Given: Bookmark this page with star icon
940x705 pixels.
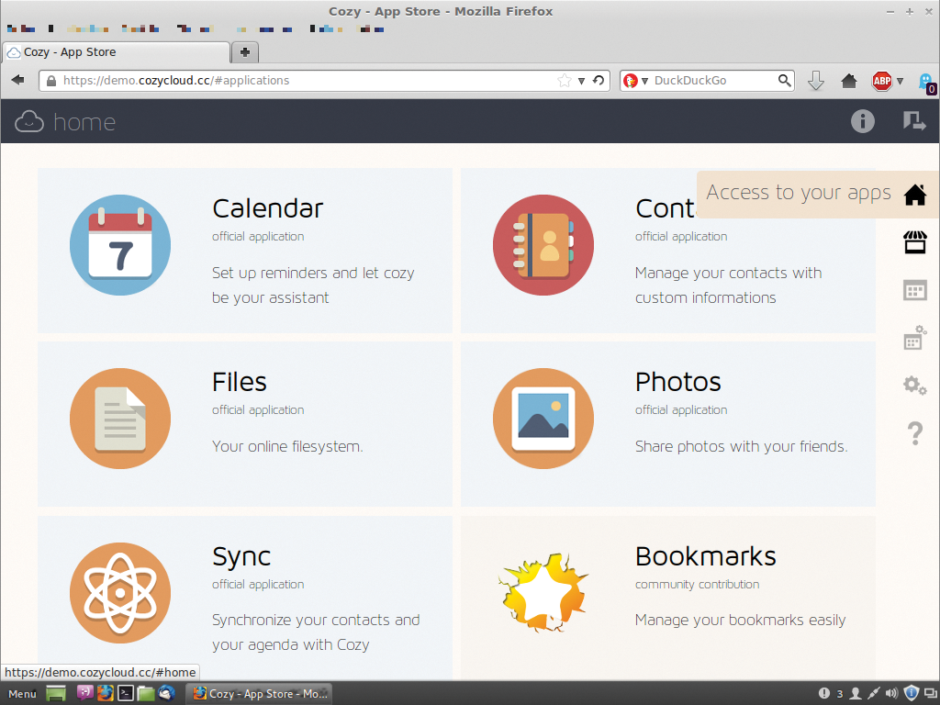Looking at the screenshot, I should pyautogui.click(x=564, y=81).
